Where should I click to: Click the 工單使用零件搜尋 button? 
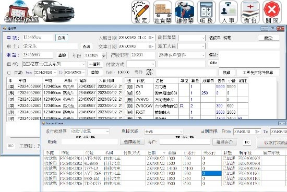pos(258,73)
